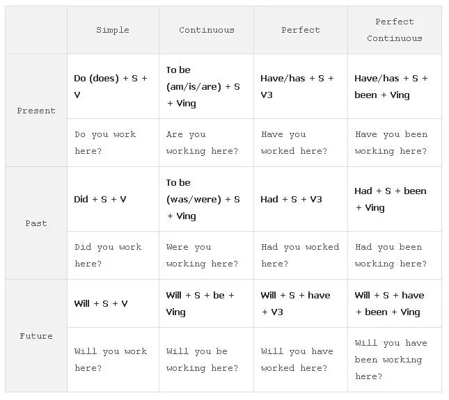Click the formula 'Had + S + V3'

pyautogui.click(x=291, y=199)
